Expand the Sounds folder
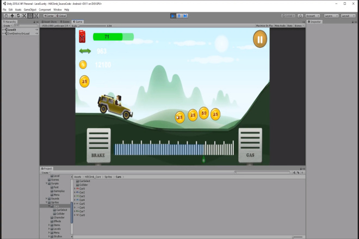 pyautogui.click(x=46, y=198)
